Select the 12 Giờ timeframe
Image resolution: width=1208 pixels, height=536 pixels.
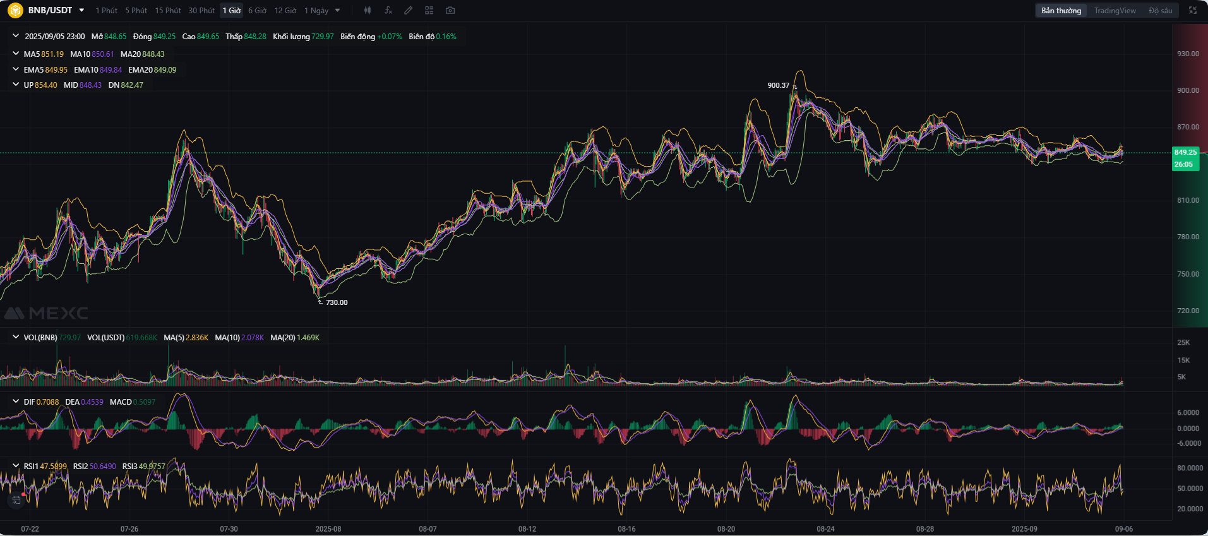tap(285, 11)
